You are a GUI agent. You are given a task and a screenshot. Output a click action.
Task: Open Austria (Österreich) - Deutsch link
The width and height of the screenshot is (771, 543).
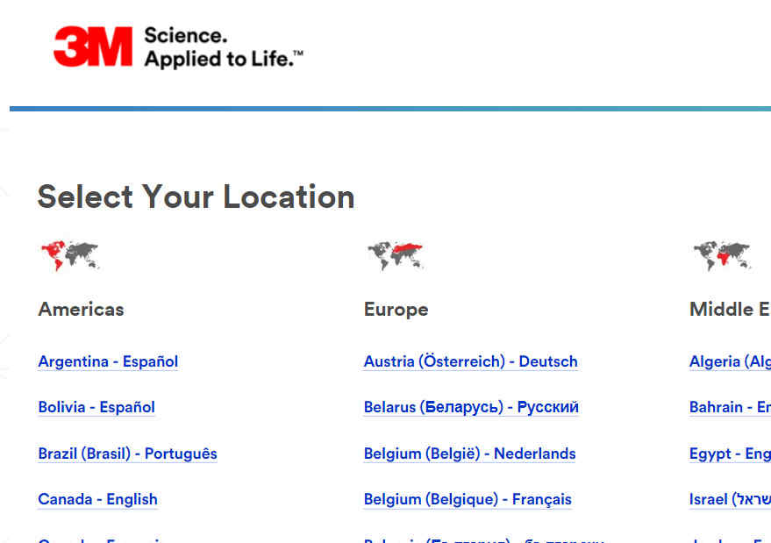470,361
